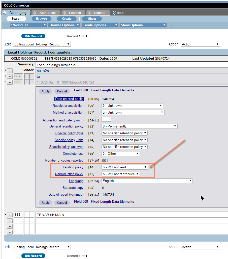Open the Date entered on file link

69,99
